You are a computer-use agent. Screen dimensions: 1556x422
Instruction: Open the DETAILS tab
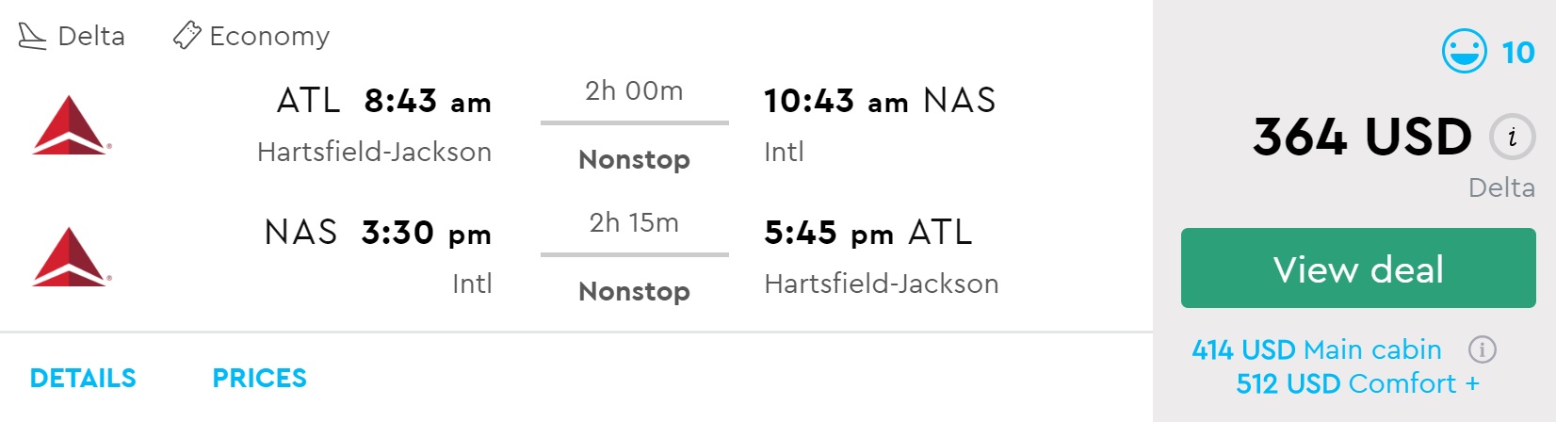pyautogui.click(x=83, y=378)
